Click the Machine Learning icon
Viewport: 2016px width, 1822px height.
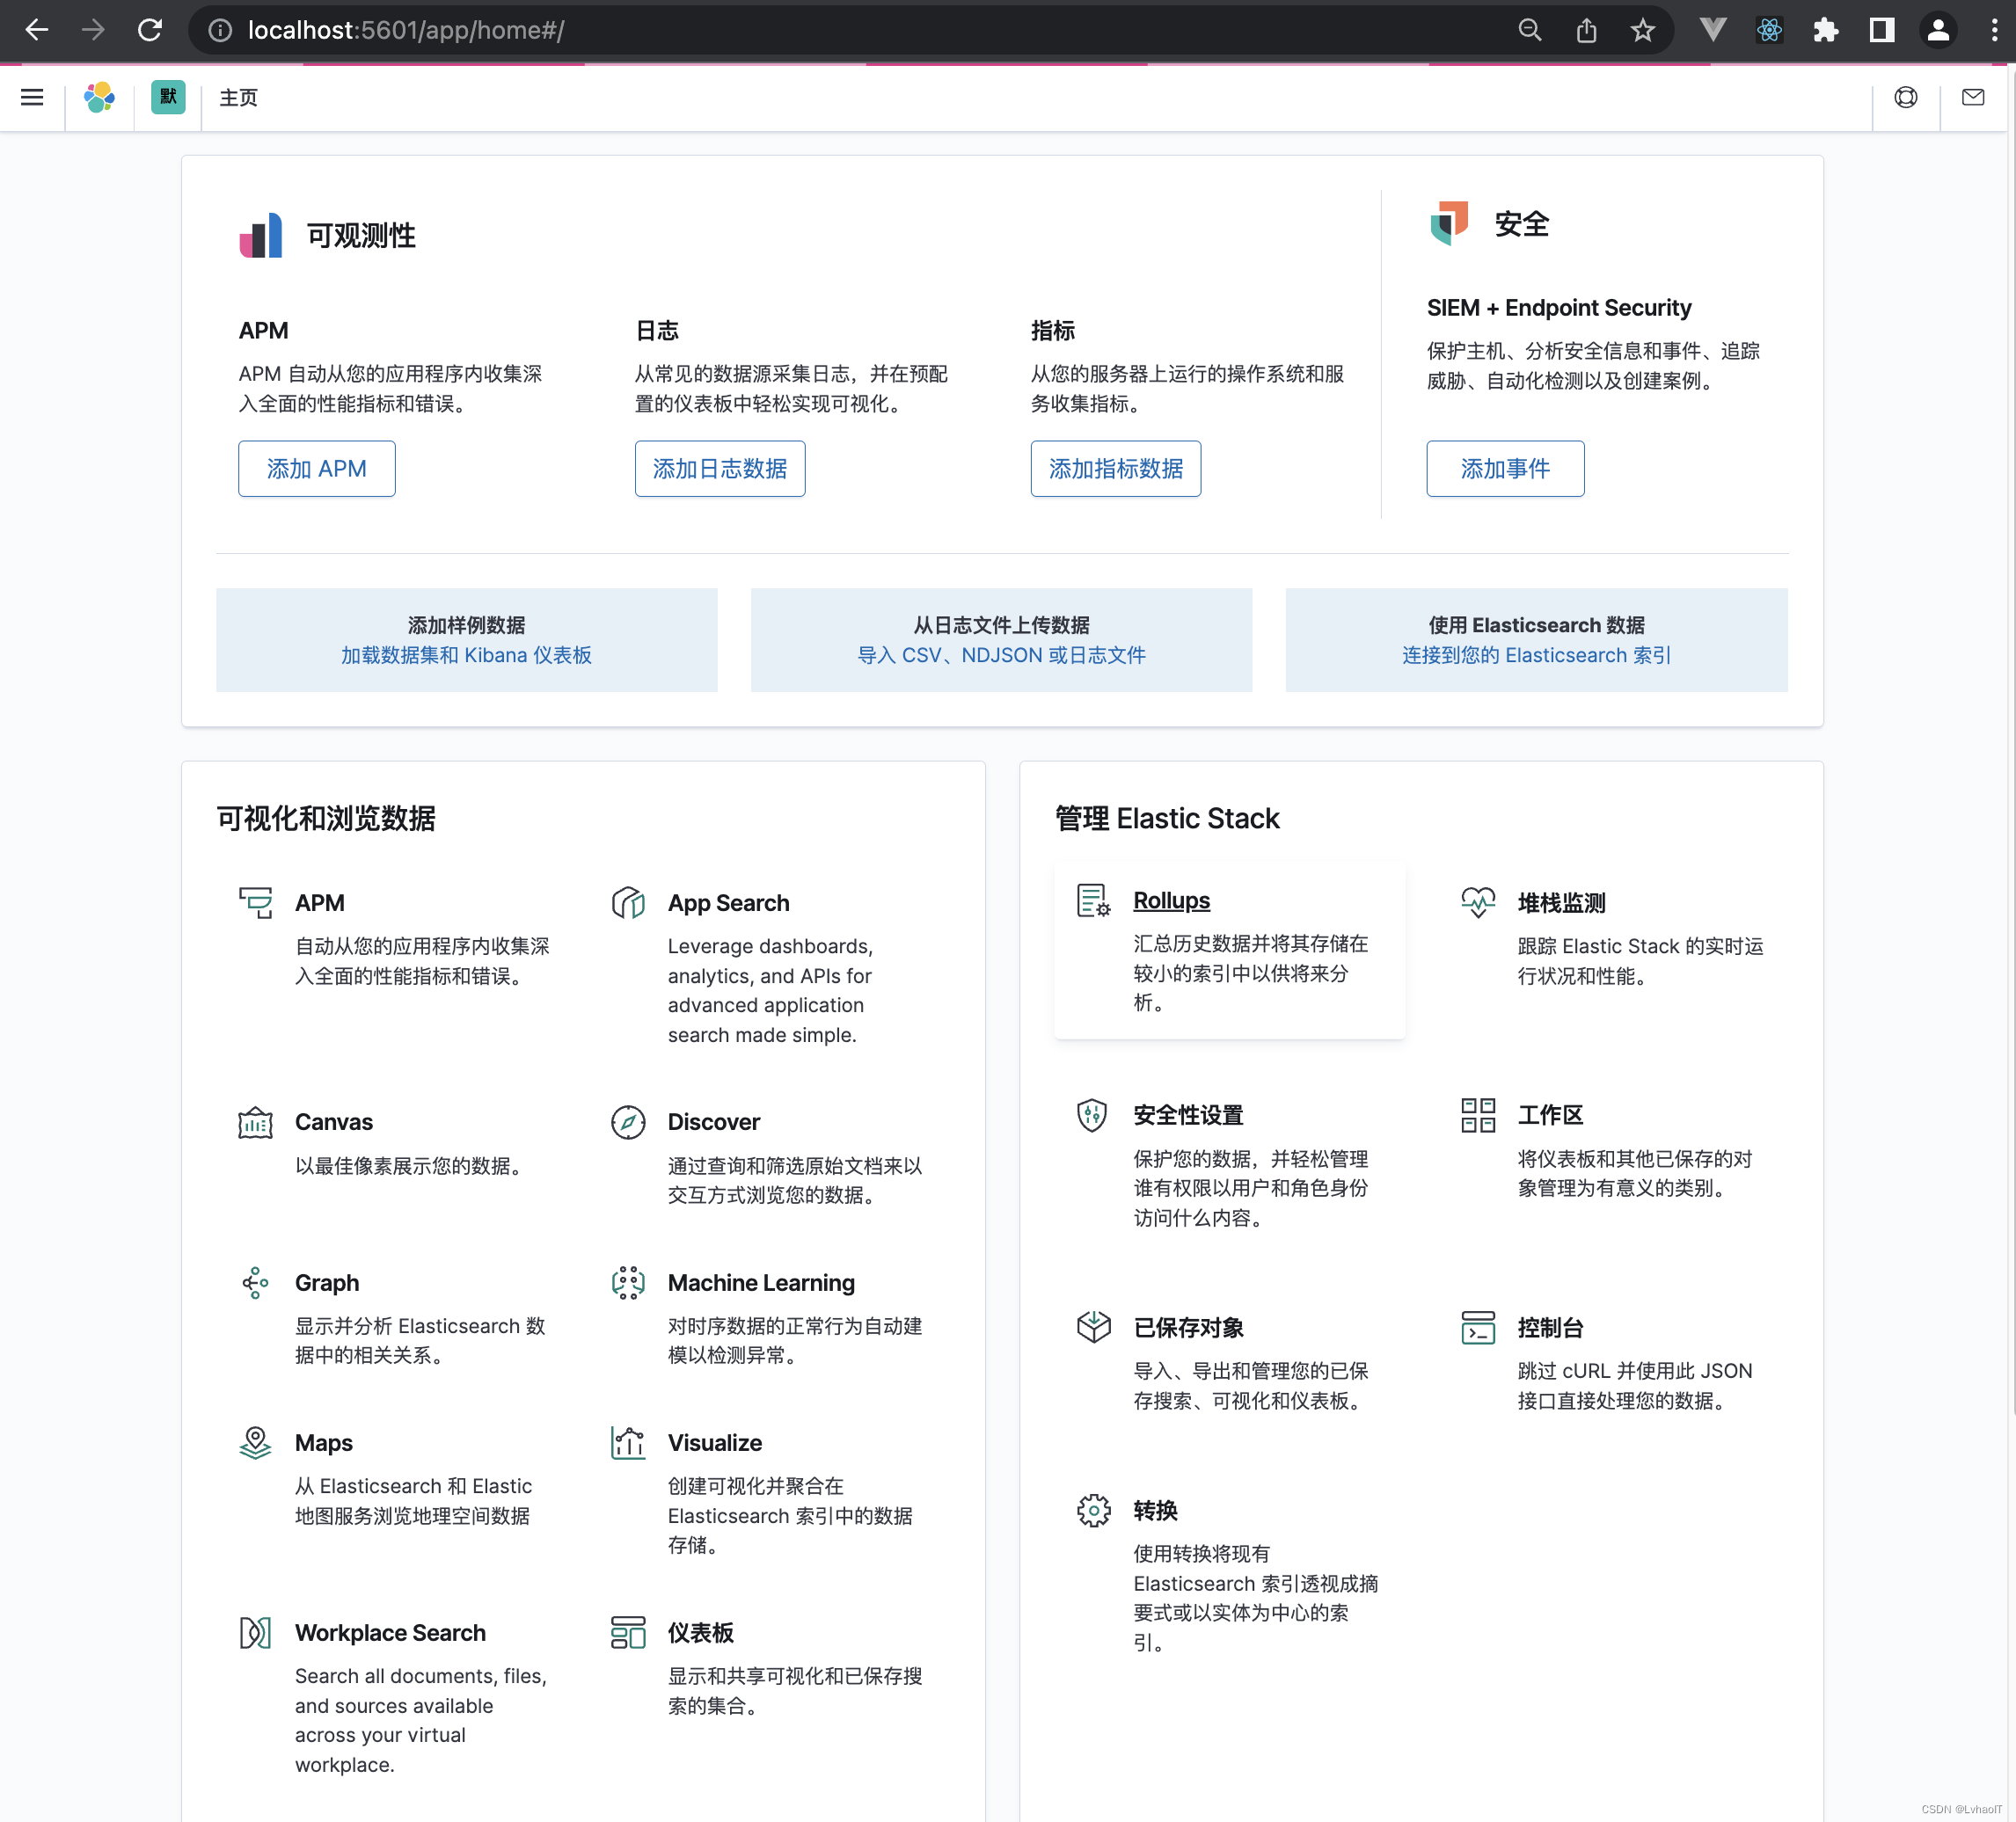[x=628, y=1282]
